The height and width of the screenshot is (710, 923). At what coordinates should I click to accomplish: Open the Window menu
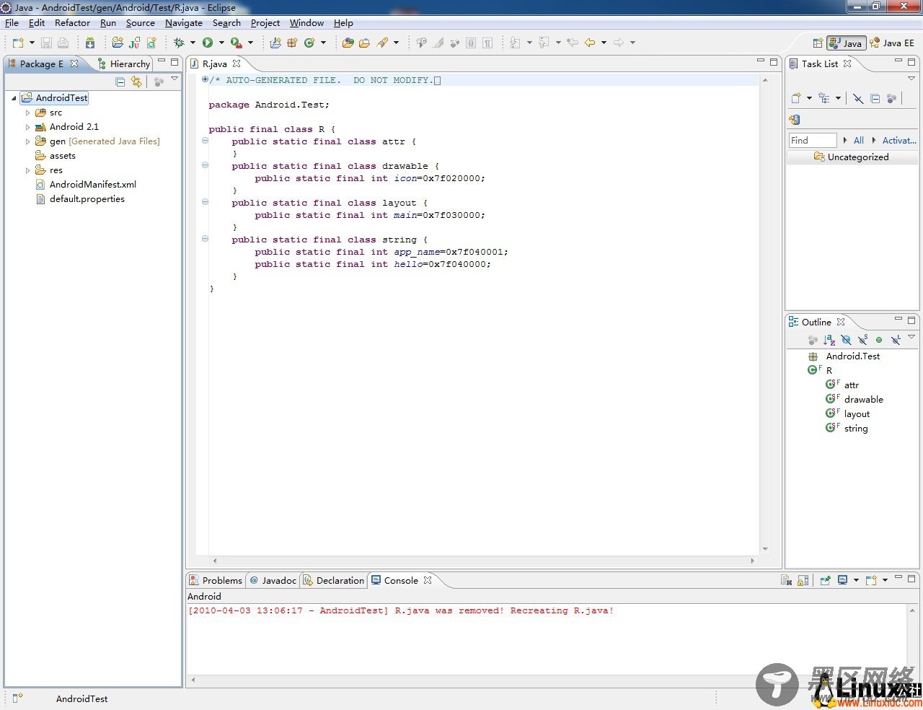coord(306,23)
